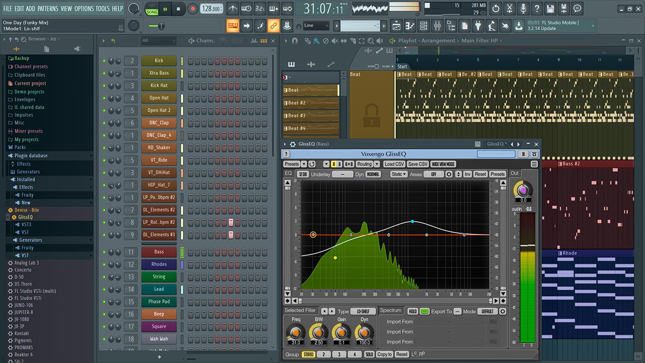Toggle the green LED for Kick channel
This screenshot has height=363, width=645.
[104, 61]
